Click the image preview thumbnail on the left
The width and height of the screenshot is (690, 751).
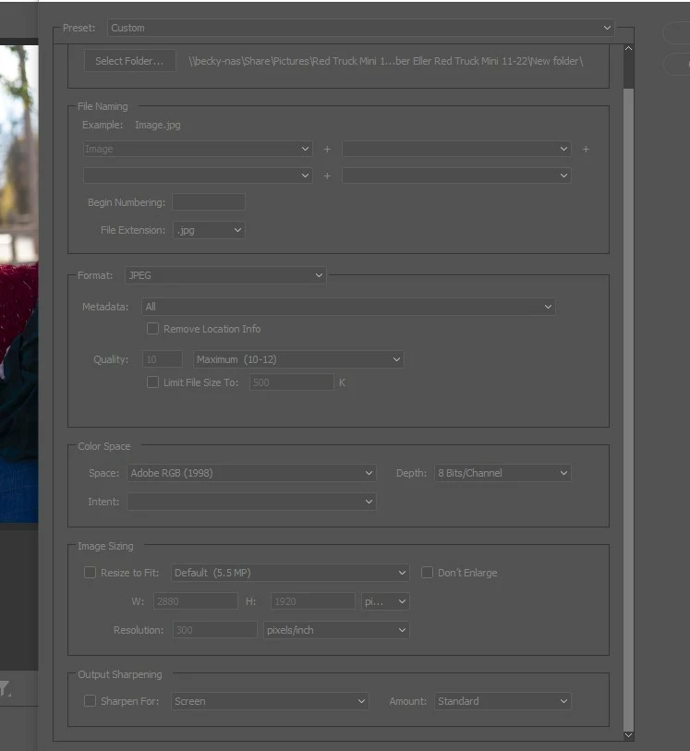coord(19,284)
